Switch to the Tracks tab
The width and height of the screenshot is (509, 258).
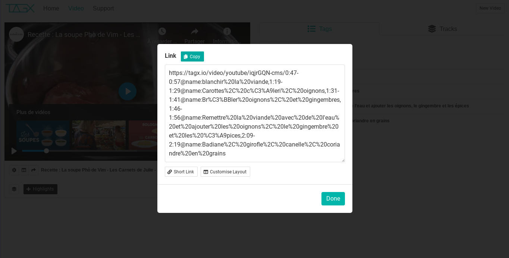tap(442, 29)
